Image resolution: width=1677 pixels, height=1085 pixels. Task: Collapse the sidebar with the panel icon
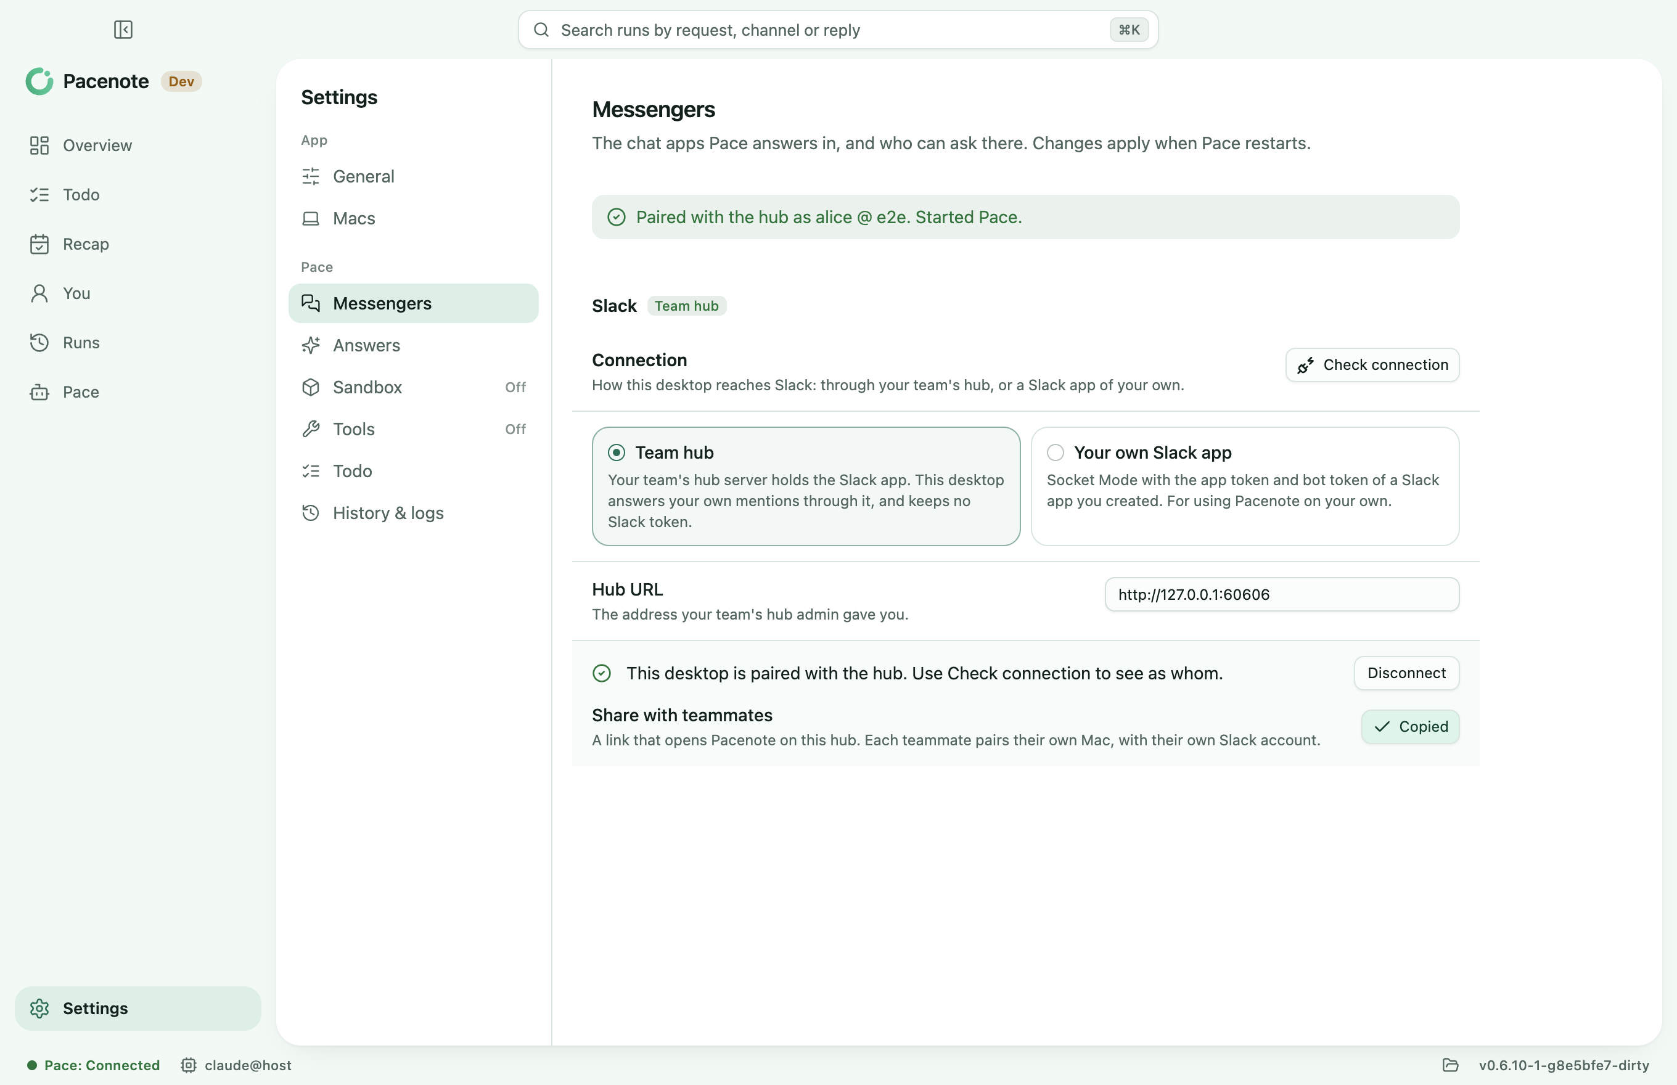pyautogui.click(x=123, y=30)
